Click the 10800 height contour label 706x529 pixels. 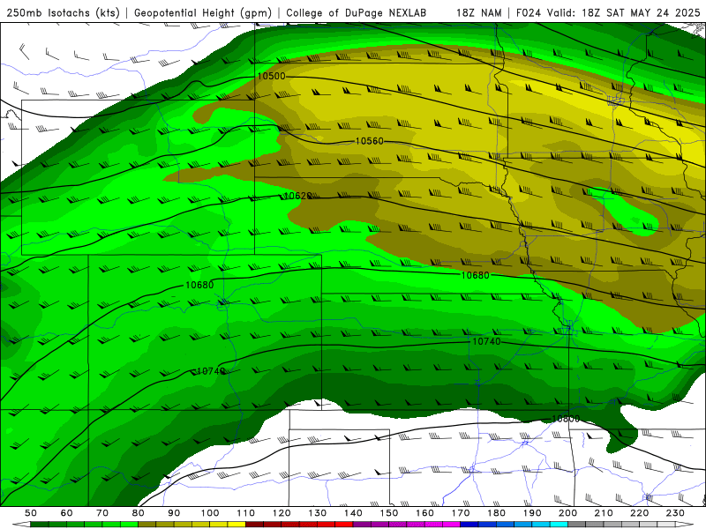(x=566, y=419)
